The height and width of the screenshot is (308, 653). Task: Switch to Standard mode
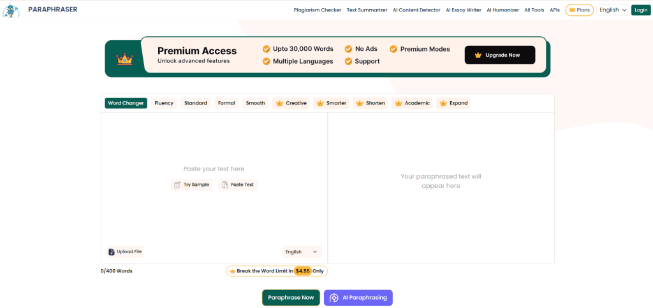click(x=195, y=103)
